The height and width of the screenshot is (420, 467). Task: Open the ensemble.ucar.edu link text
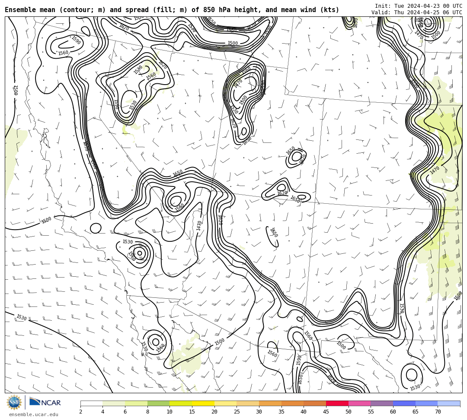click(x=33, y=414)
